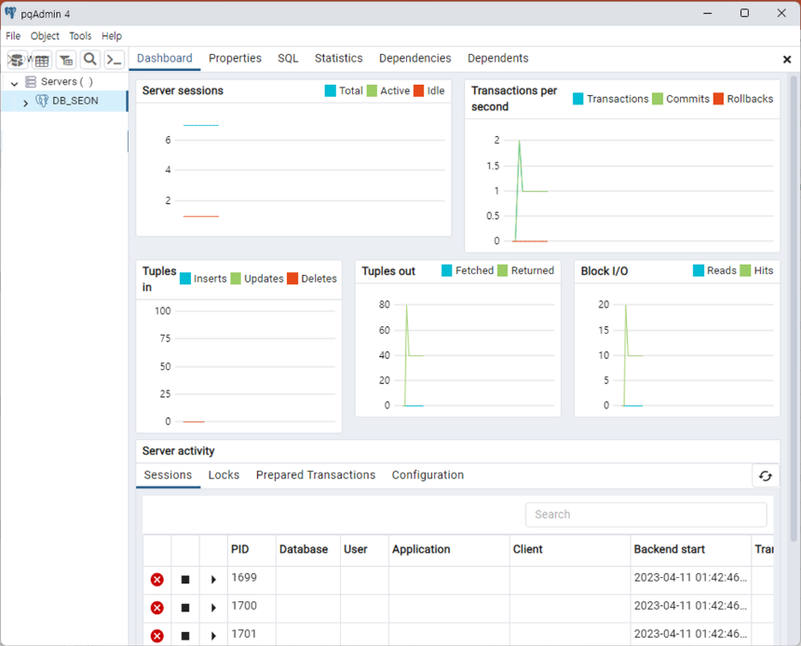Open the Object menu
Viewport: 801px width, 646px height.
coord(45,35)
